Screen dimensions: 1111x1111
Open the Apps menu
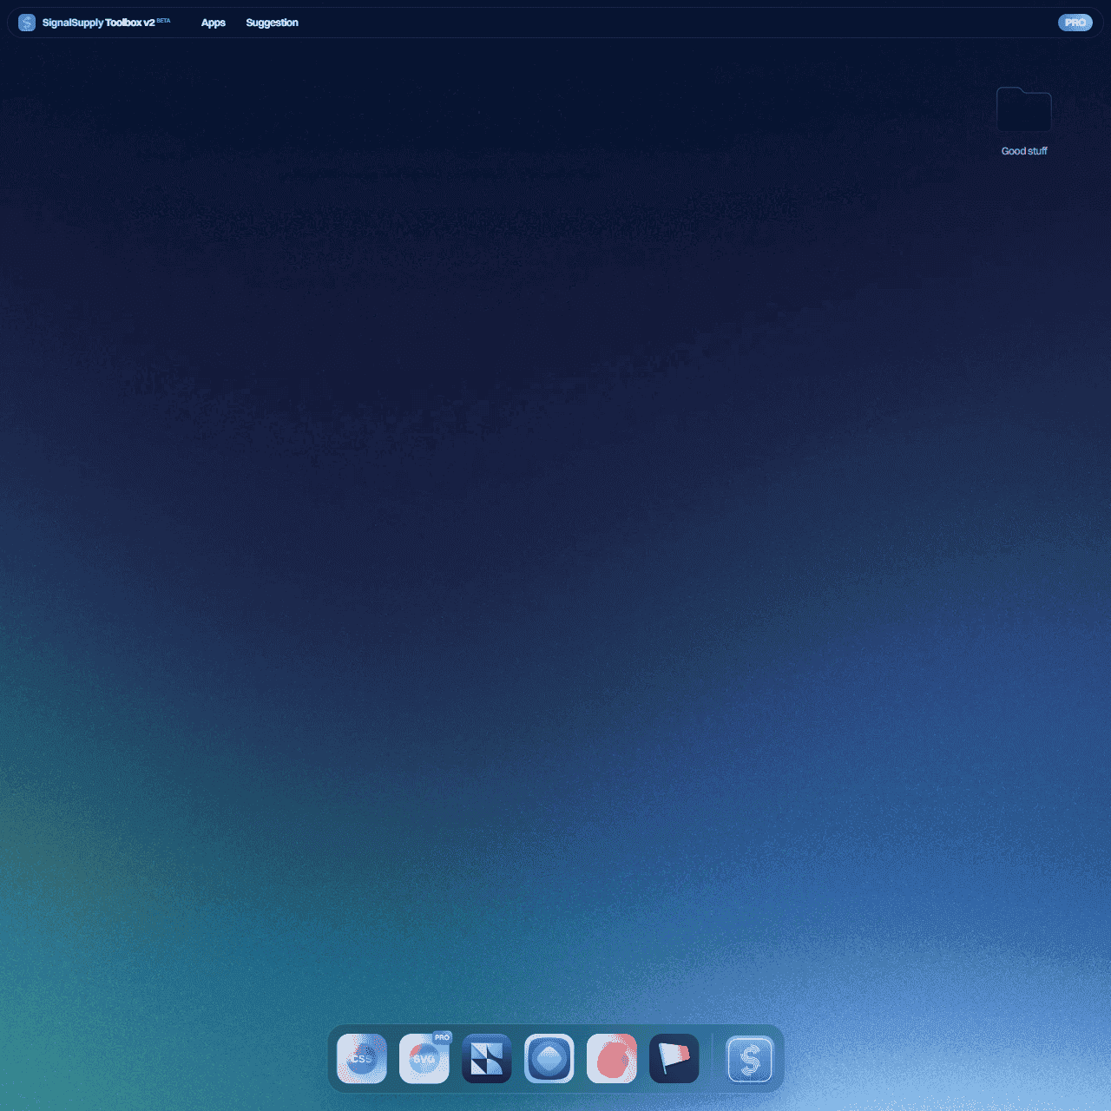pyautogui.click(x=214, y=23)
